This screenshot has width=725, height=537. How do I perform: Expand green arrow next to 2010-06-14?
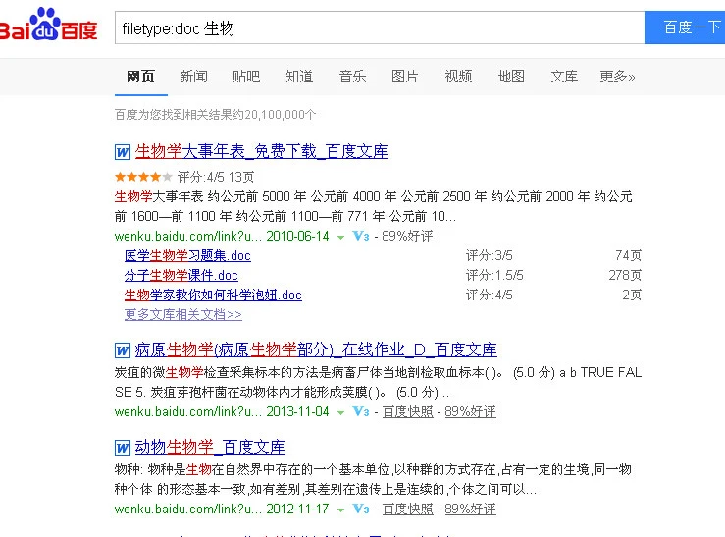(340, 238)
